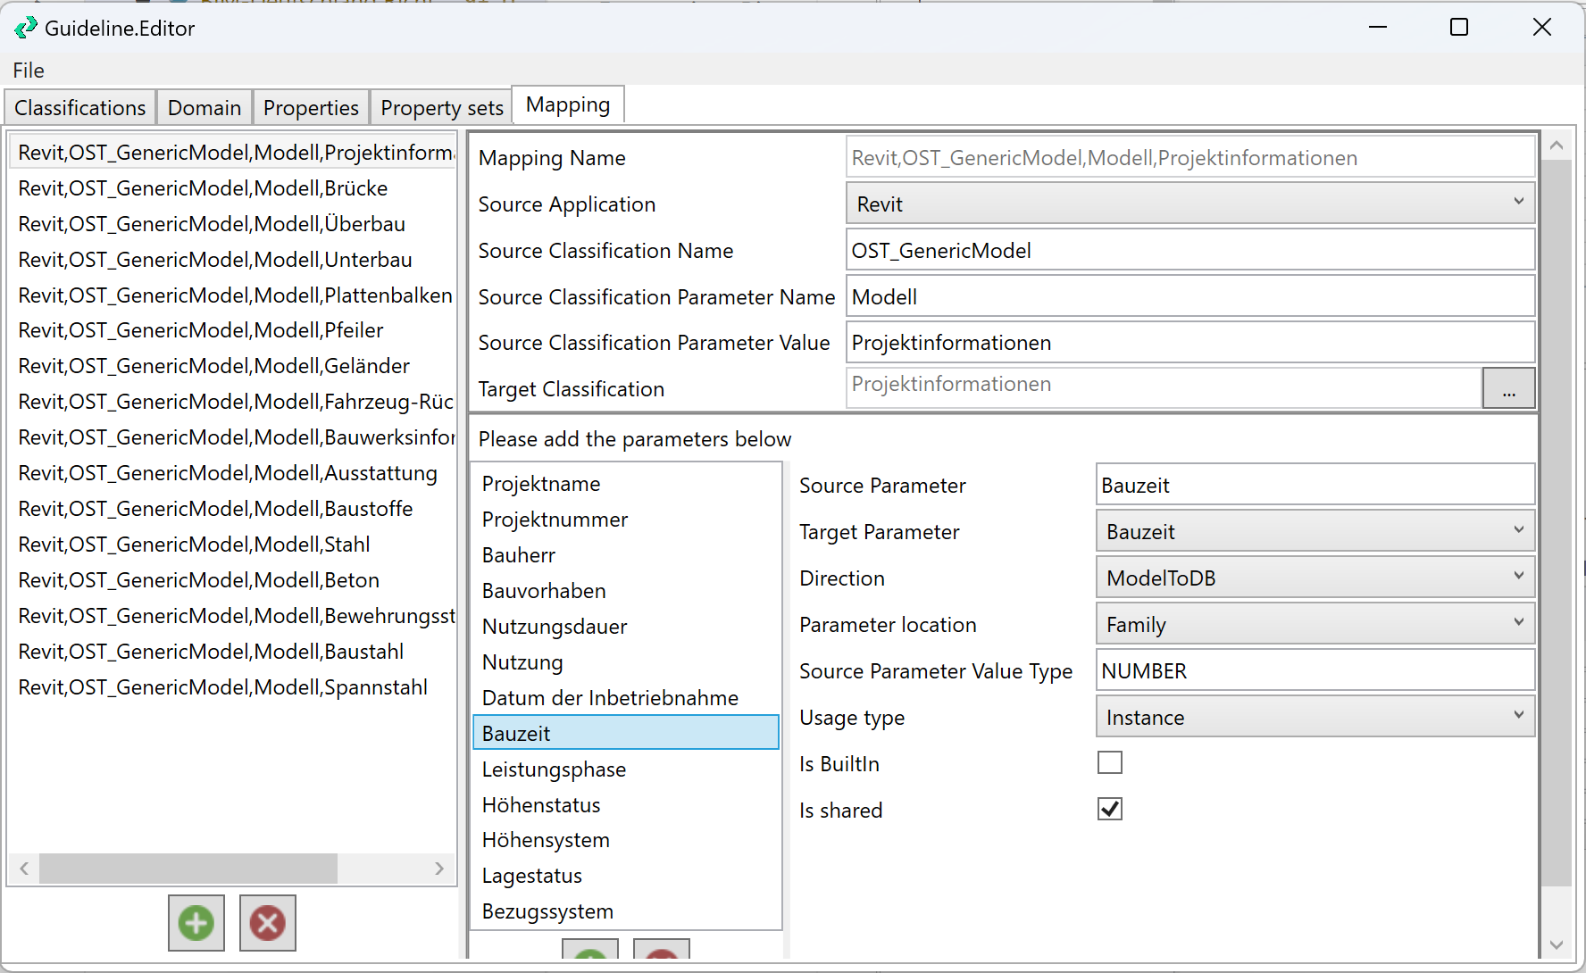Open the Usage type dropdown
The height and width of the screenshot is (973, 1586).
1315,718
